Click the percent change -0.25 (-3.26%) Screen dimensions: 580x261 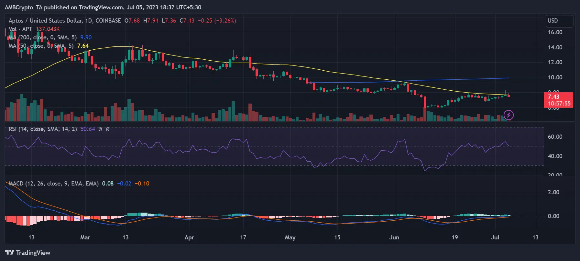[217, 21]
